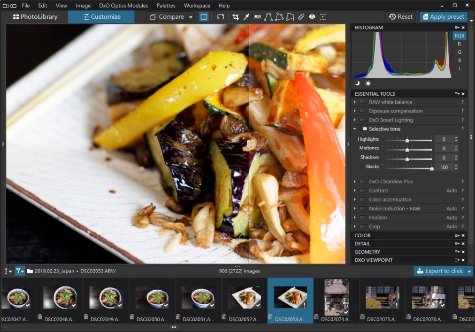Toggle DxO Smart Lighting switch
Image resolution: width=475 pixels, height=332 pixels.
363,120
